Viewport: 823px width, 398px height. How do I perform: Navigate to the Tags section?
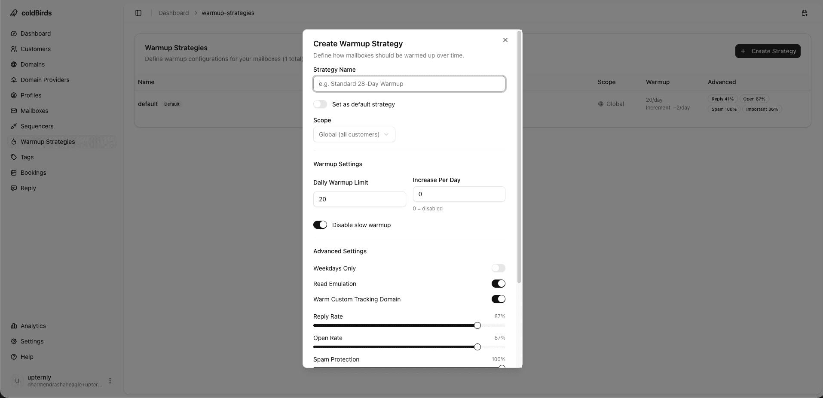[x=27, y=157]
